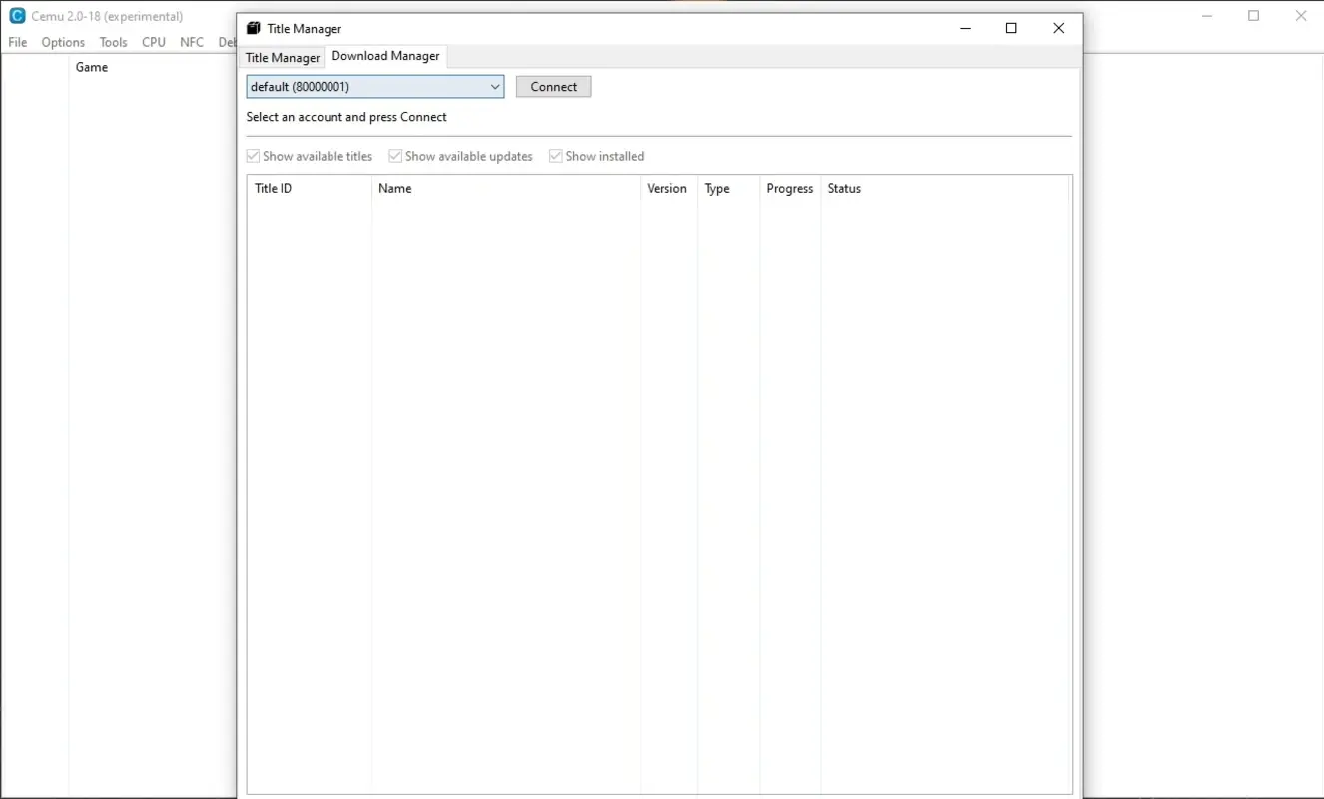Switch to the Title Manager tab
The height and width of the screenshot is (799, 1324).
(283, 57)
